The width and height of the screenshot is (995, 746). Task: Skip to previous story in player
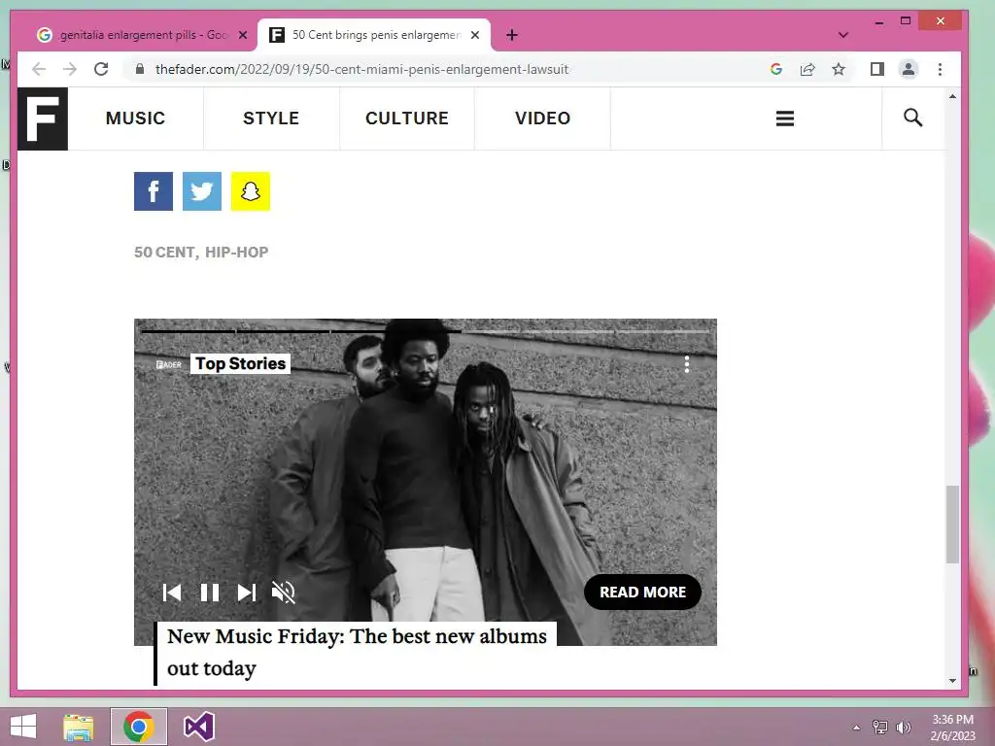tap(172, 593)
